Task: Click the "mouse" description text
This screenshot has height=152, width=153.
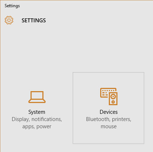Action: [109, 126]
